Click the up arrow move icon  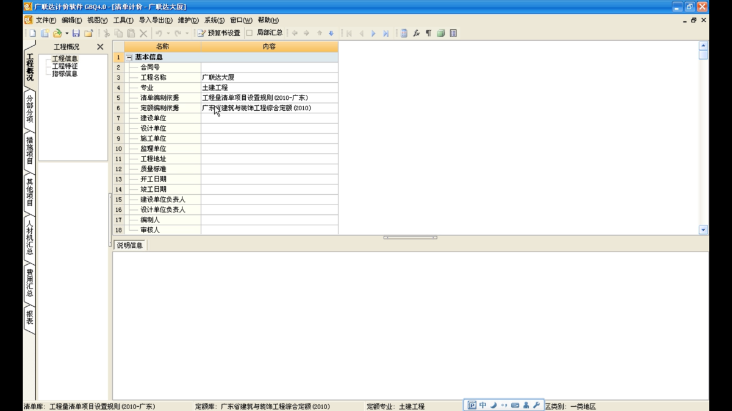coord(319,33)
